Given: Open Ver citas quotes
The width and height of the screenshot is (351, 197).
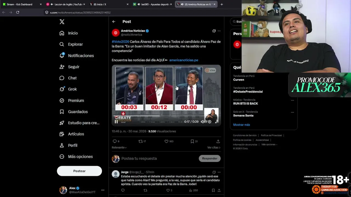Looking at the screenshot, I should [214, 147].
